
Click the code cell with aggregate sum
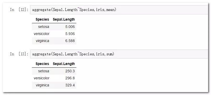click(119, 54)
